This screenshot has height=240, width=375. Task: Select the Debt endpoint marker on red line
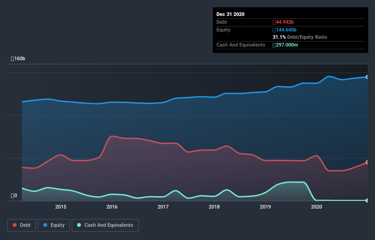pyautogui.click(x=367, y=162)
